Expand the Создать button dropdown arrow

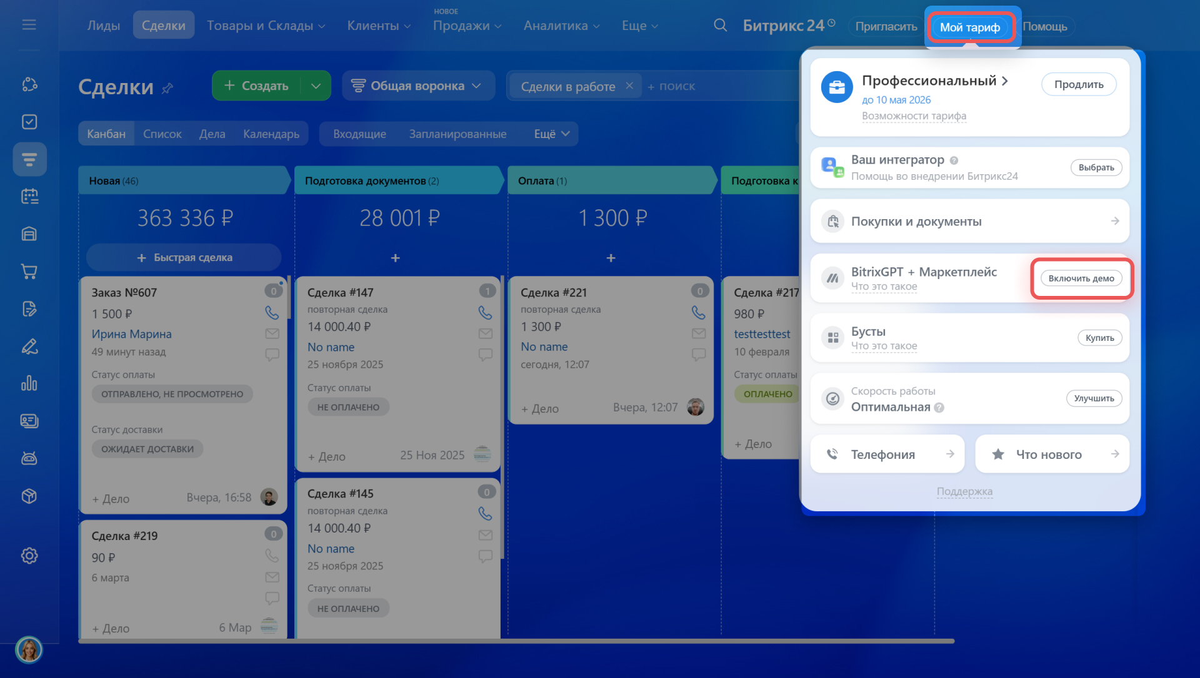[316, 86]
